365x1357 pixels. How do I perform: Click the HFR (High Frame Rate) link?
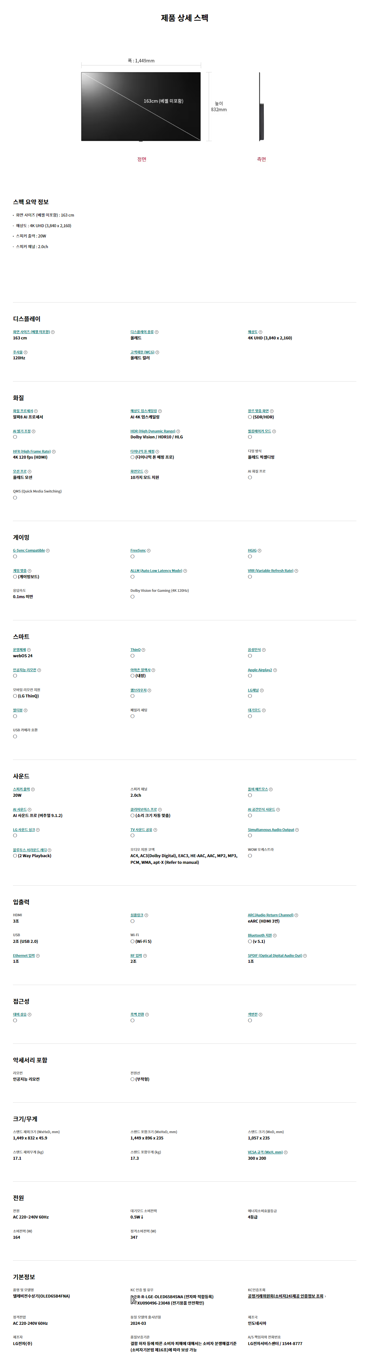point(32,451)
